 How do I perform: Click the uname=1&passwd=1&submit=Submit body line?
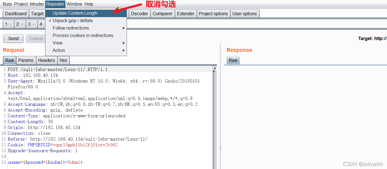coord(45,162)
